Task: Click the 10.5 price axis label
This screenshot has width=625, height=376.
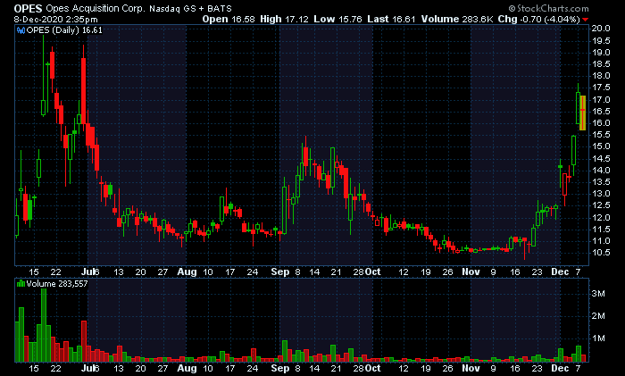Action: point(601,253)
